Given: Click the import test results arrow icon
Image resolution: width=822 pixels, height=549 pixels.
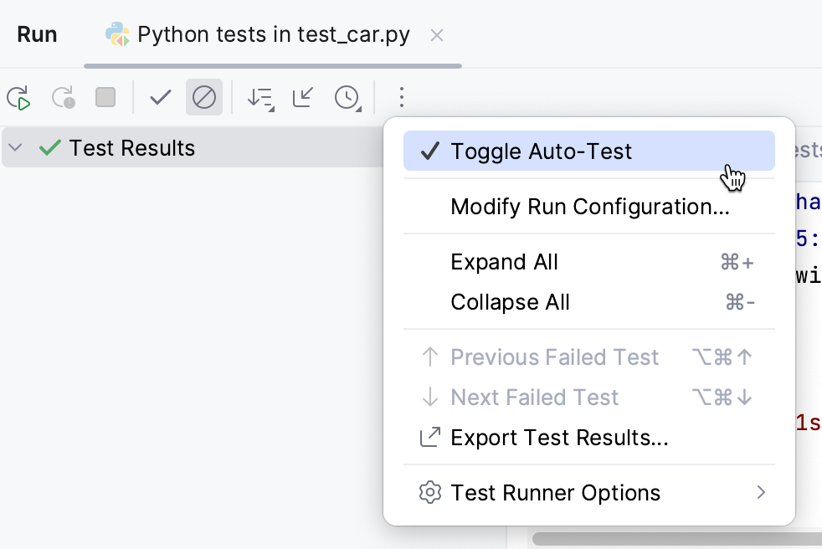Looking at the screenshot, I should point(302,98).
